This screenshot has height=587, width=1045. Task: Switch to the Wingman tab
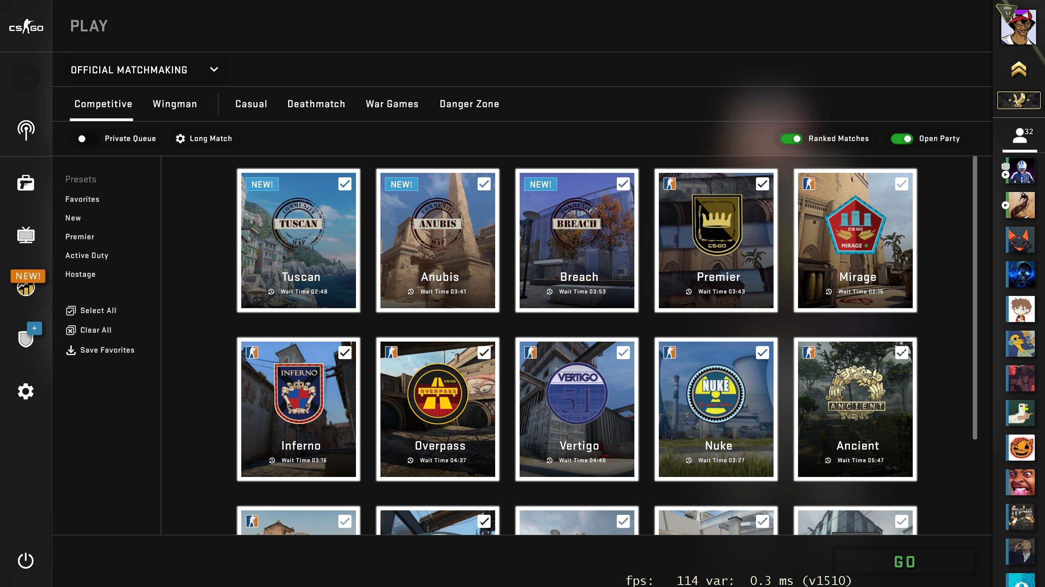click(x=175, y=104)
